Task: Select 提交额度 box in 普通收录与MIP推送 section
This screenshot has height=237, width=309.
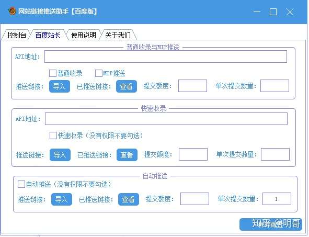Action: coord(192,86)
